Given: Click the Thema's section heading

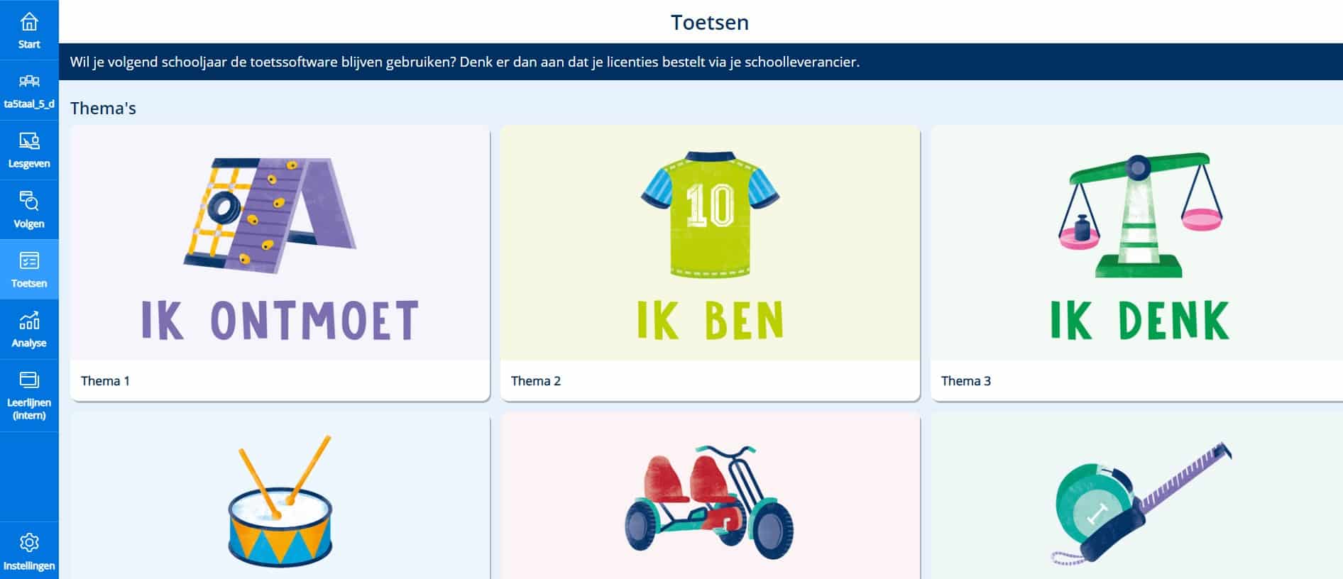Looking at the screenshot, I should 102,109.
